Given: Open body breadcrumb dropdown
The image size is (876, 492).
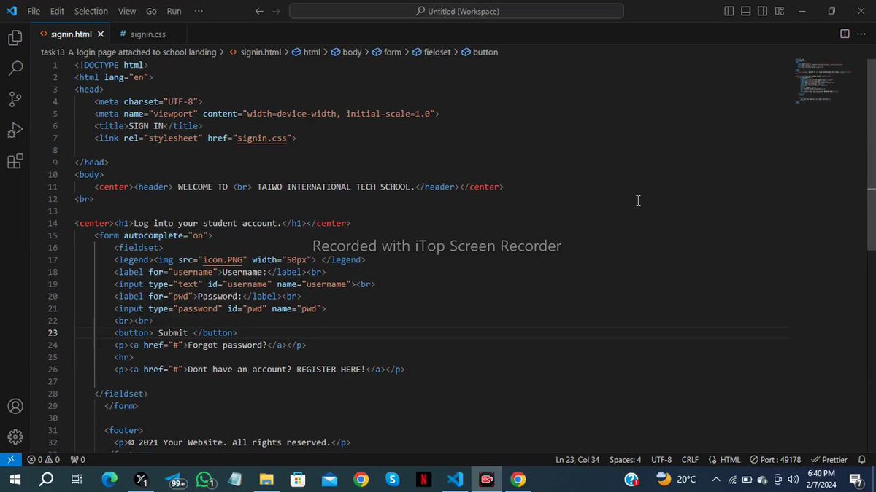Looking at the screenshot, I should pyautogui.click(x=346, y=52).
